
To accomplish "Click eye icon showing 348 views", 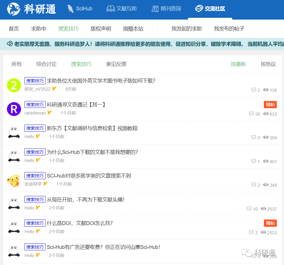I will 266,185.
